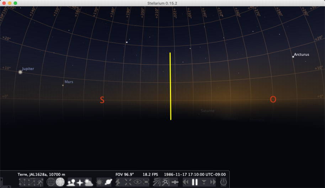The height and width of the screenshot is (188, 325).
Task: Toggle planet labels icon
Action: pyautogui.click(x=108, y=182)
